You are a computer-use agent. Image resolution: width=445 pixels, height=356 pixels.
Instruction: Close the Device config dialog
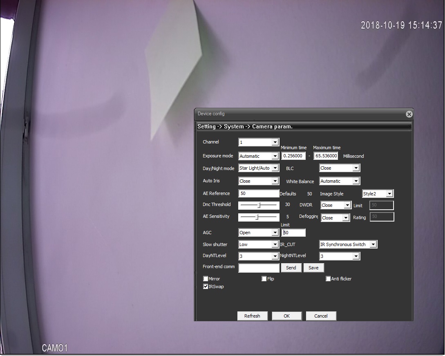click(x=409, y=114)
